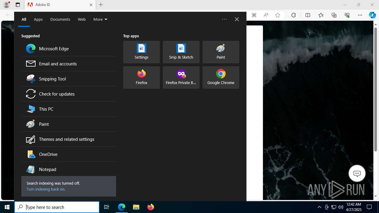Close the Adobe ID tab
This screenshot has height=213, width=379.
tap(91, 5)
